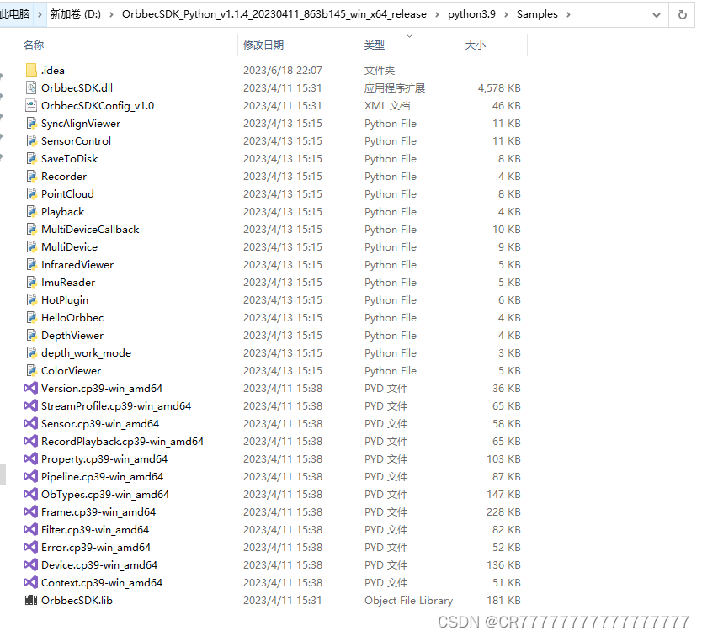Image resolution: width=702 pixels, height=636 pixels.
Task: Click the OrbbecSDK.dll file icon
Action: [31, 87]
